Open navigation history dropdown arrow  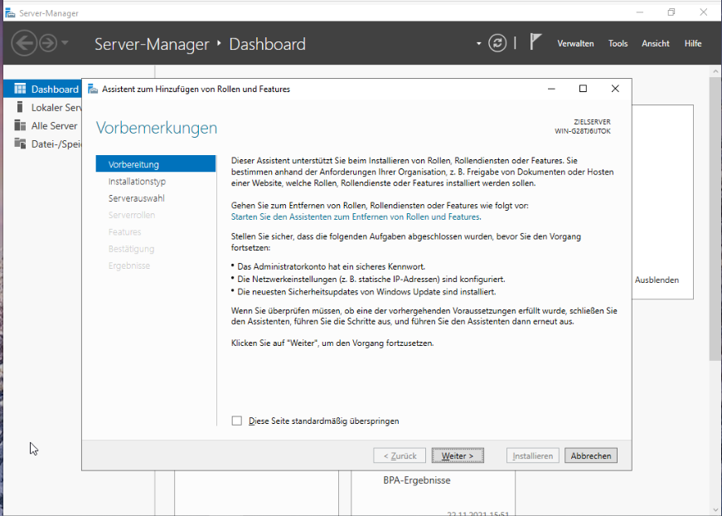(x=65, y=43)
